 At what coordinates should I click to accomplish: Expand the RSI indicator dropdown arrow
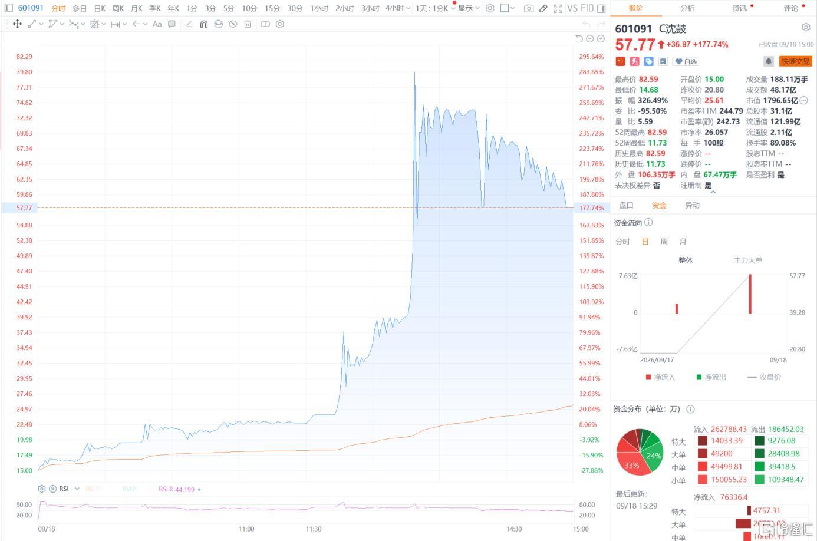pyautogui.click(x=77, y=489)
